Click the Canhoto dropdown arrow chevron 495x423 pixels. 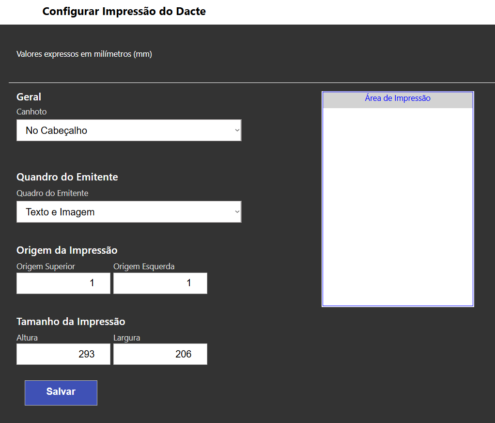pos(236,130)
